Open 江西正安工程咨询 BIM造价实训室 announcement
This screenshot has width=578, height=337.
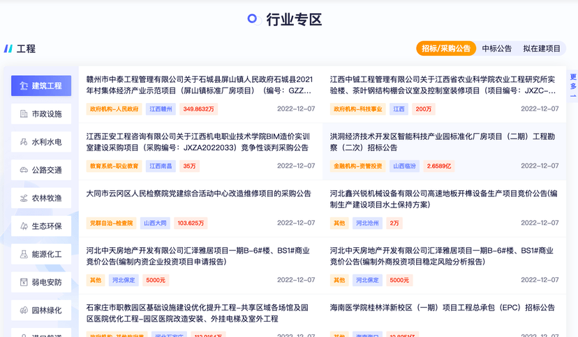pos(198,142)
